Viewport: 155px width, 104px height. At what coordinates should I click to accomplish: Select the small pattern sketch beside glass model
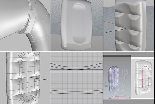pos(125,72)
